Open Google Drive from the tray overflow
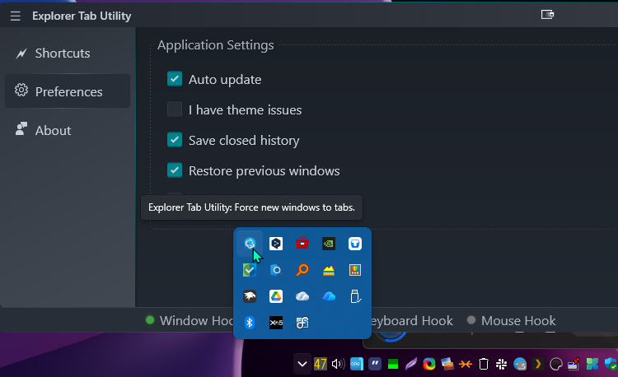The height and width of the screenshot is (377, 618). pos(276,296)
